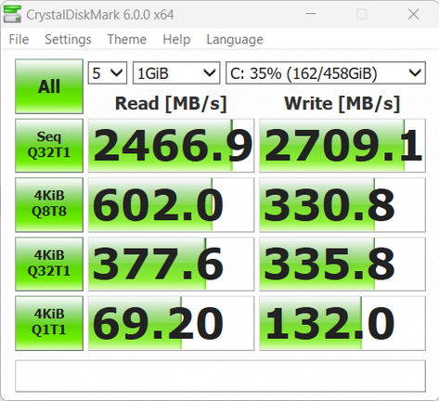Open the test size dropdown showing 1GiB
Screen dimensions: 439x401
[176, 73]
